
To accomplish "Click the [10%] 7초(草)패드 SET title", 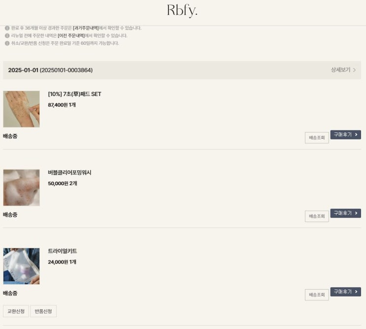I will (x=74, y=94).
